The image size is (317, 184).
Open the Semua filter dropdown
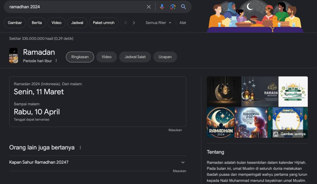(158, 23)
